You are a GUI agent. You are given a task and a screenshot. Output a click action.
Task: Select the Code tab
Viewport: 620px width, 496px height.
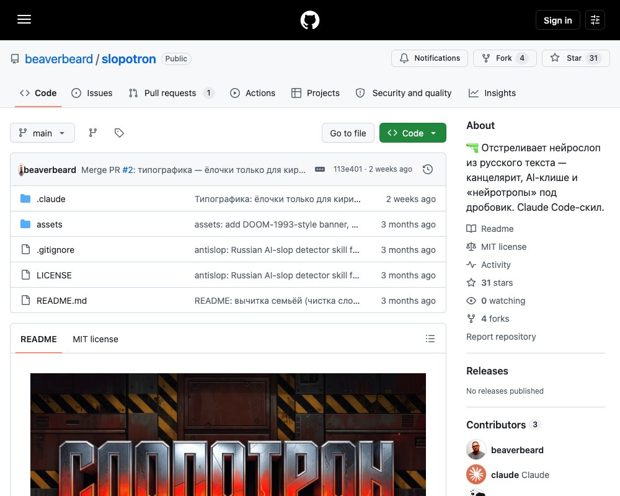[x=38, y=93]
